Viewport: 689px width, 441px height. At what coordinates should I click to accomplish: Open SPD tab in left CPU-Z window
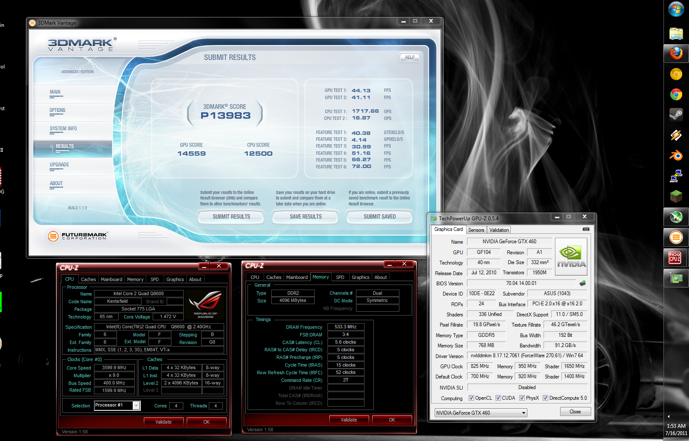click(x=155, y=279)
